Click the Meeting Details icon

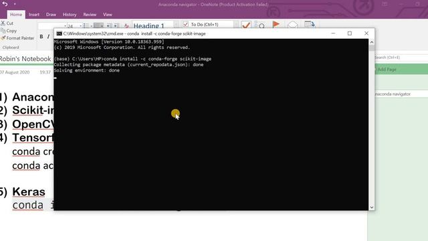[x=310, y=25]
